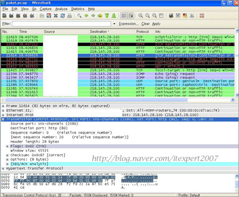Viewport: 239px width, 197px height.
Task: Toggle auto scroll in live capture
Action: click(x=131, y=16)
